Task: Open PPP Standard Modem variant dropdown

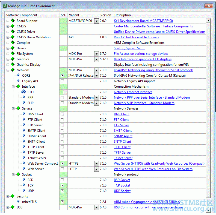Action: point(97,98)
